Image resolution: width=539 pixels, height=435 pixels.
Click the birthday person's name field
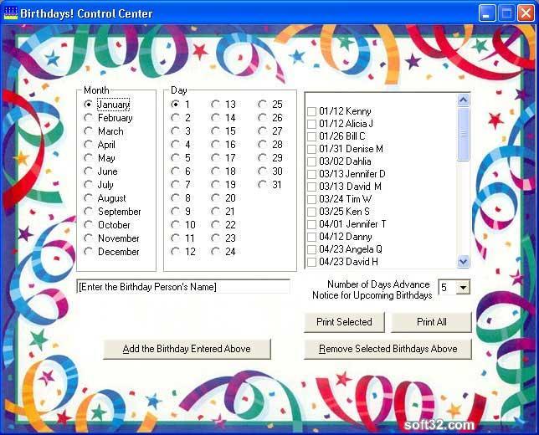183,287
